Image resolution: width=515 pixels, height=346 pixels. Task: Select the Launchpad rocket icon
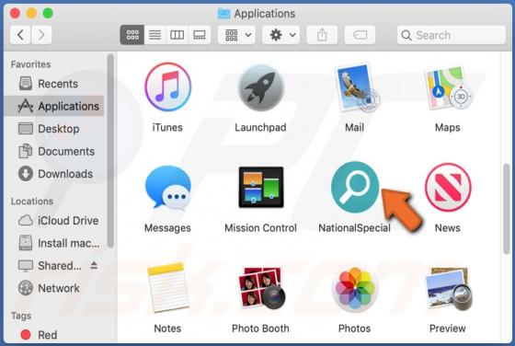[261, 87]
